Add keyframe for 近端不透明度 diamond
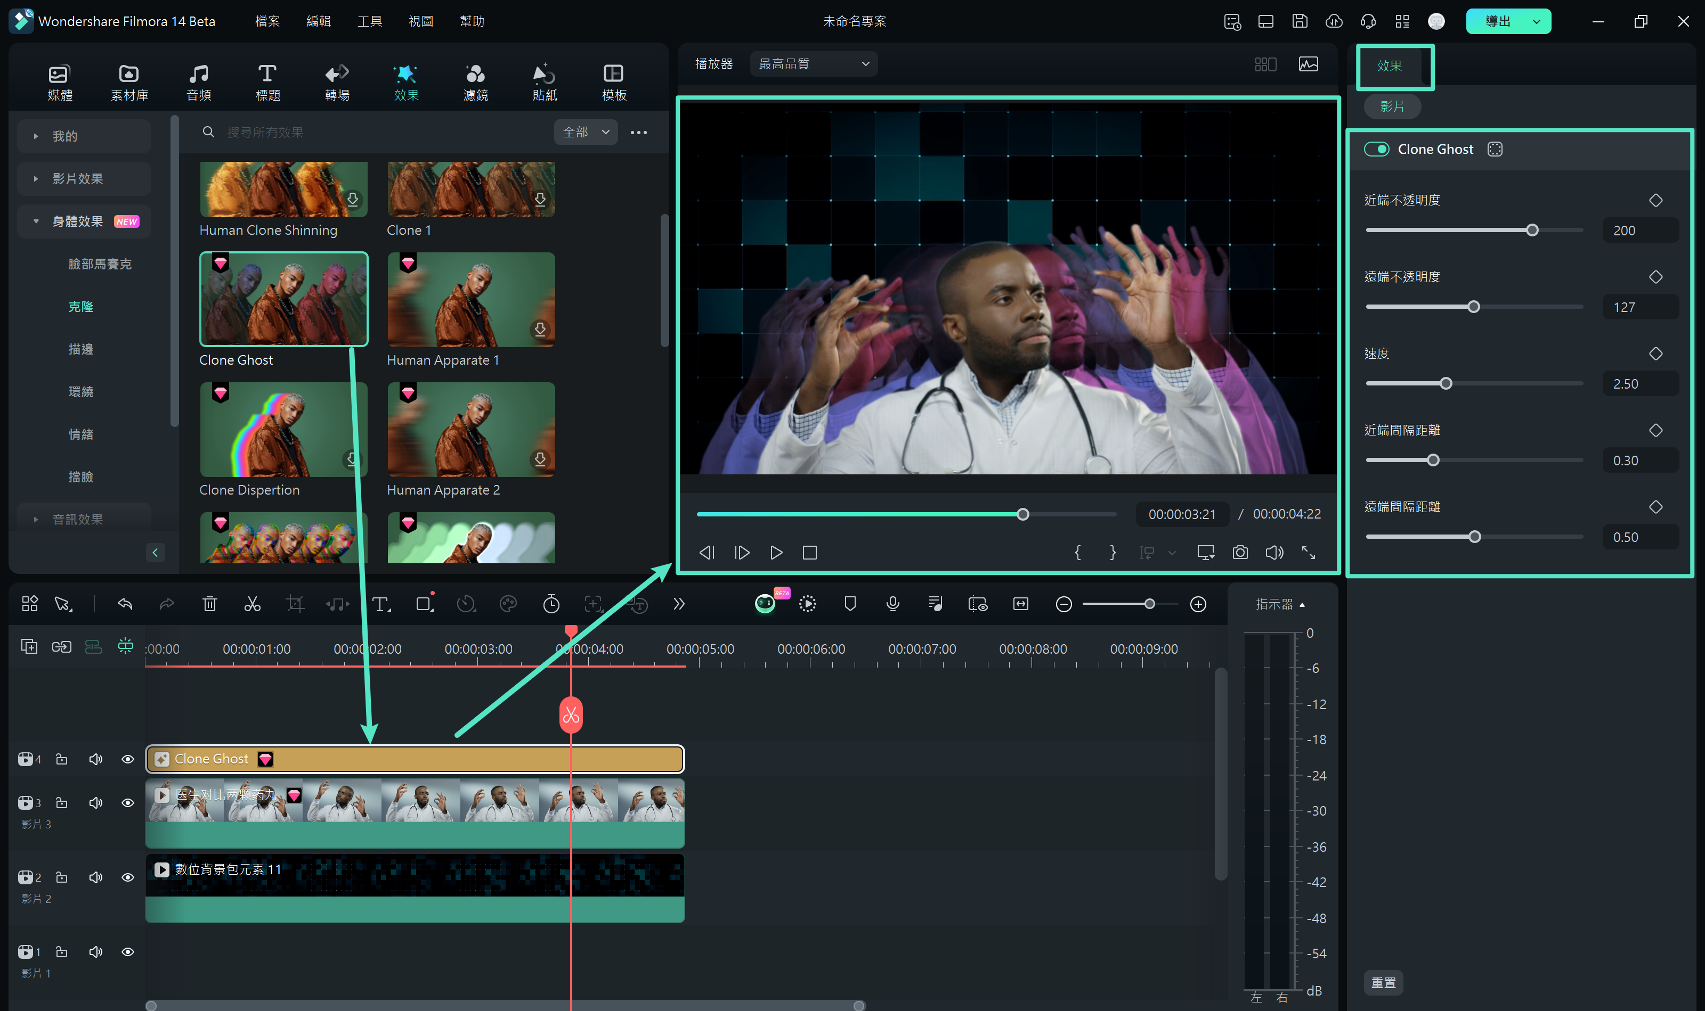The image size is (1705, 1011). tap(1655, 200)
